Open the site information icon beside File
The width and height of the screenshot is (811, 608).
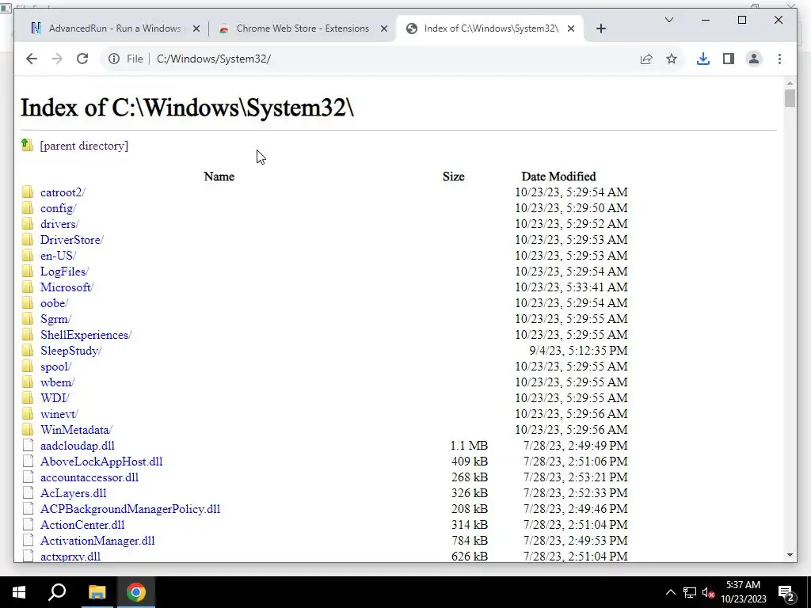114,59
